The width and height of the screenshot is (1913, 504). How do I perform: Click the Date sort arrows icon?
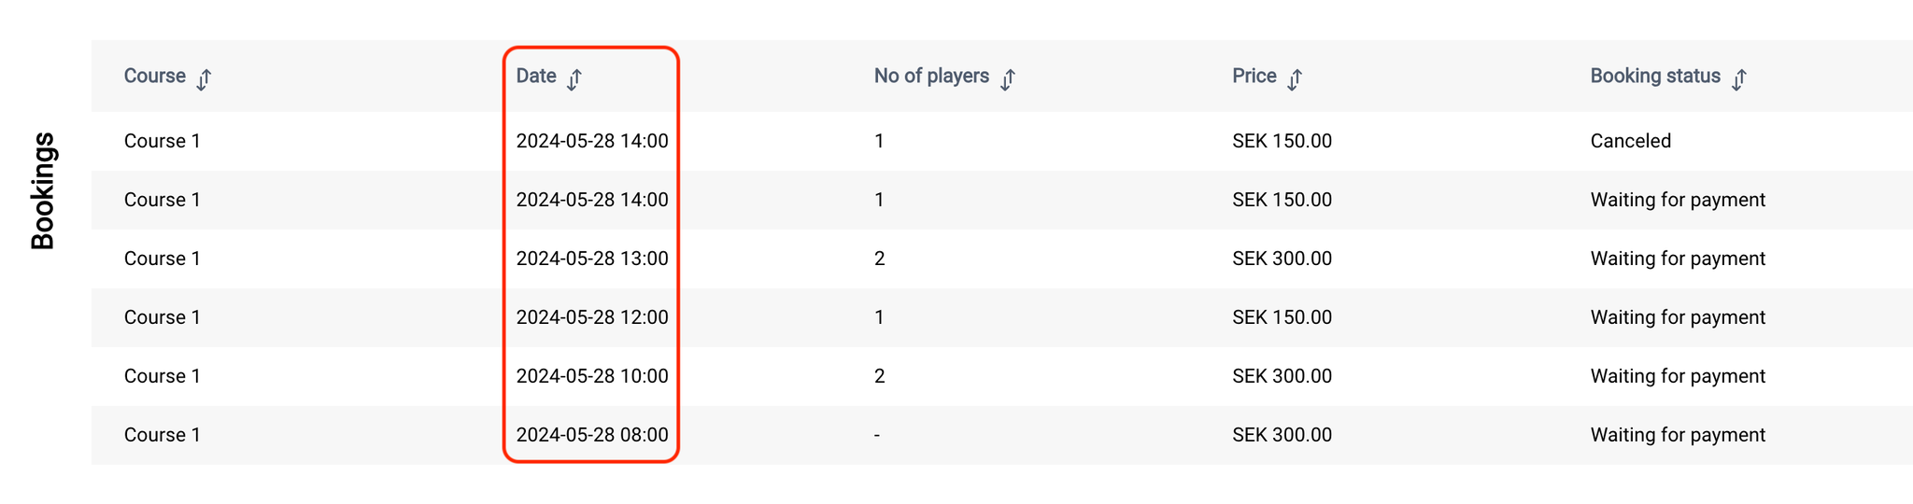[x=574, y=79]
